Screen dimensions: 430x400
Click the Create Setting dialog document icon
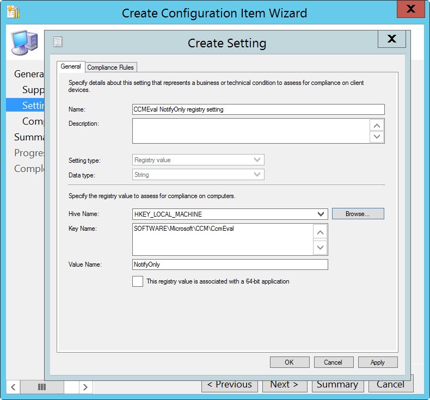click(x=58, y=42)
